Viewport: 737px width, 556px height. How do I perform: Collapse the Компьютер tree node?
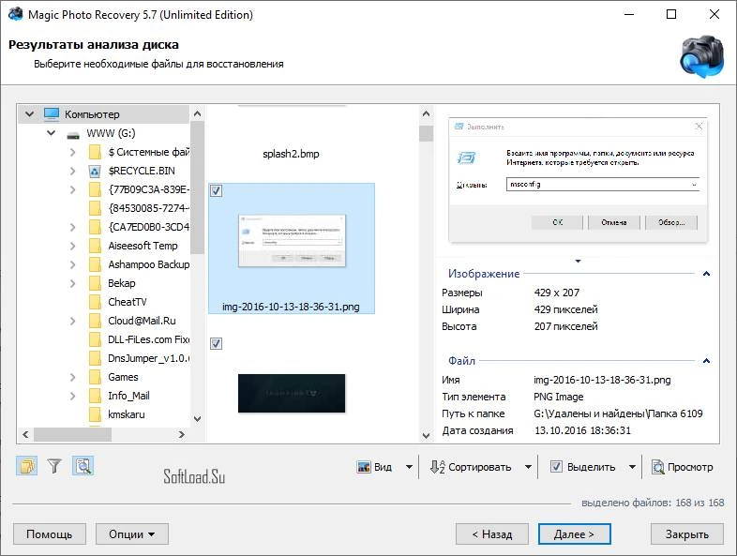(x=29, y=114)
